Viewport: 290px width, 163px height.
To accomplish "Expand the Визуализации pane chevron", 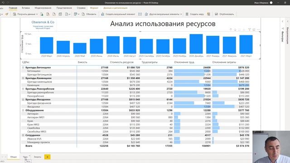I will [x=288, y=21].
